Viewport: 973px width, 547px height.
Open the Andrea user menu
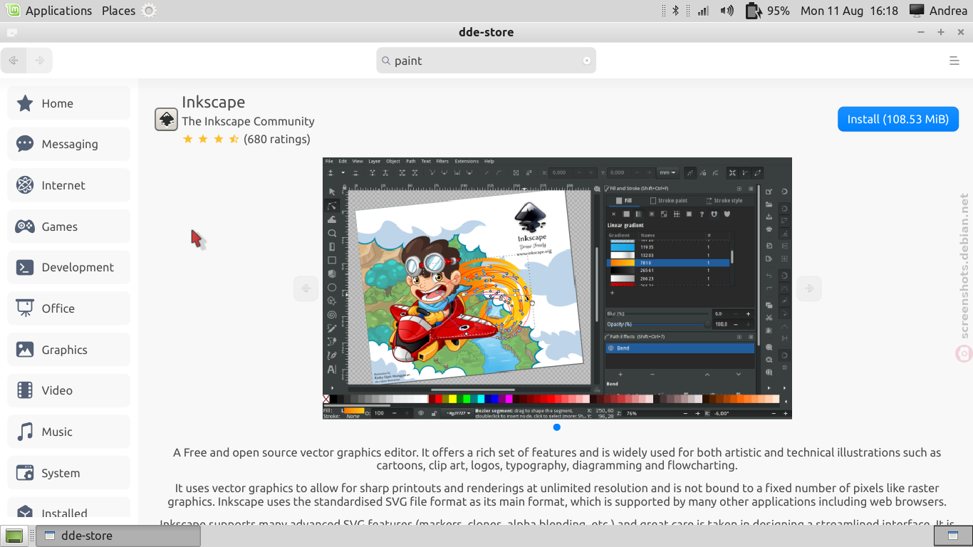coord(938,11)
